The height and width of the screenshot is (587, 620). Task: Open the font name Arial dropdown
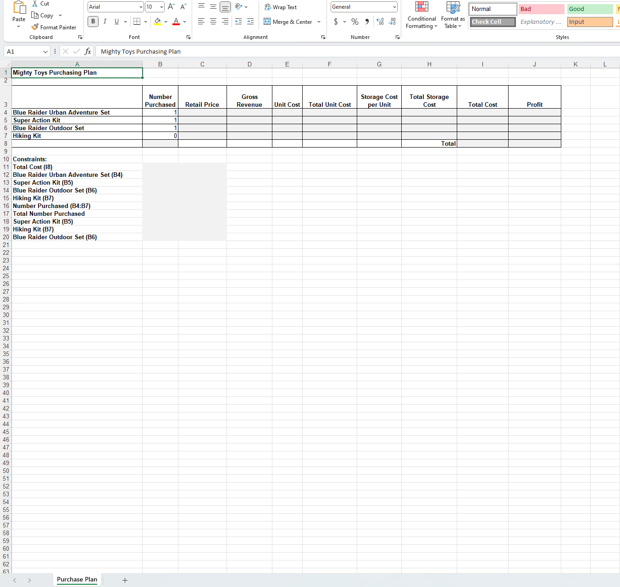[x=141, y=7]
